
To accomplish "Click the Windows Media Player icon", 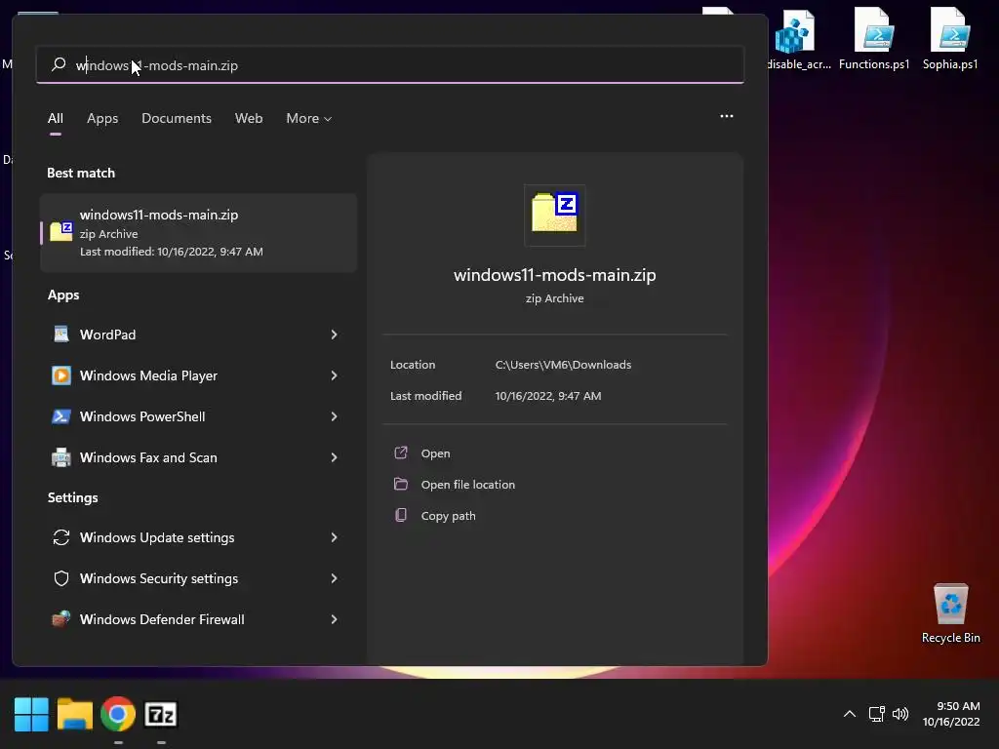I will click(61, 375).
